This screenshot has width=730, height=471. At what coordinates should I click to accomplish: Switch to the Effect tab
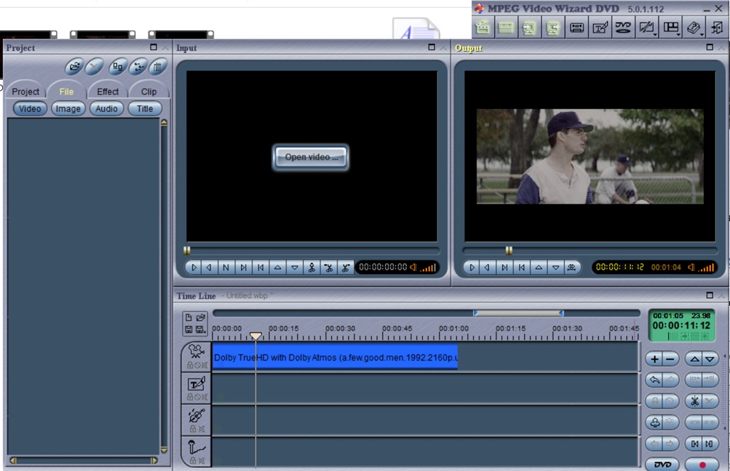108,91
